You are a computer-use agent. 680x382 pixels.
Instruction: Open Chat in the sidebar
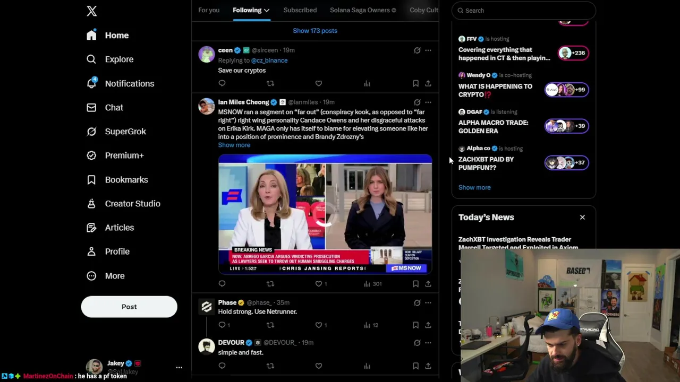tap(105, 108)
